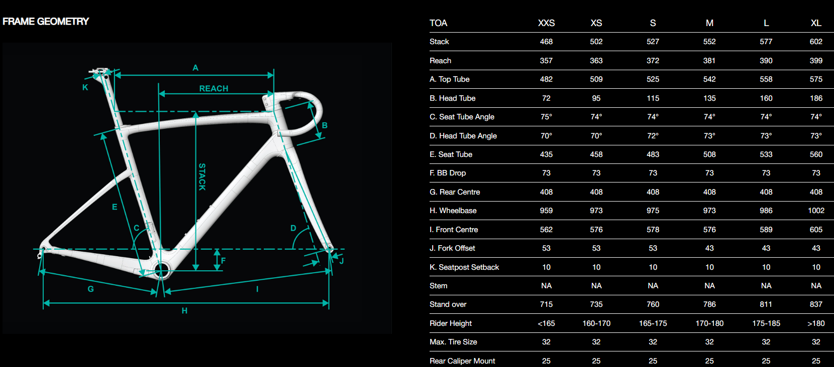Click letter G on the rear centre dimension
This screenshot has height=367, width=834.
[x=91, y=289]
